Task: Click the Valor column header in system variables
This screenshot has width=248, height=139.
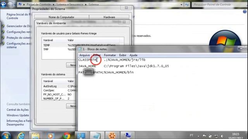Action: click(71, 81)
